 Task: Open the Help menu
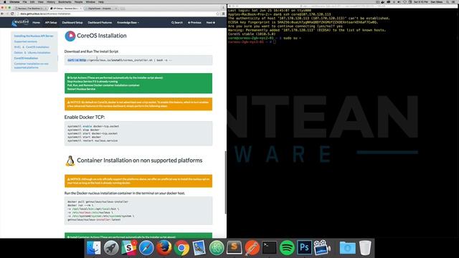coord(101,1)
